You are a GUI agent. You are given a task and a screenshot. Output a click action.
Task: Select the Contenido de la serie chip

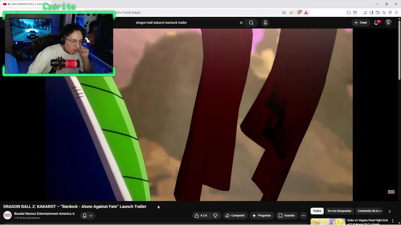(x=370, y=211)
